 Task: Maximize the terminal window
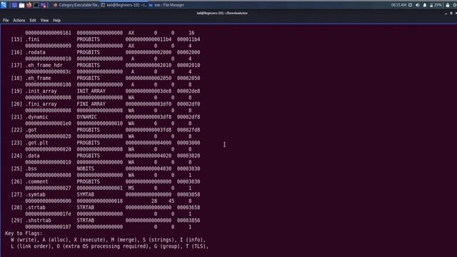[x=451, y=13]
